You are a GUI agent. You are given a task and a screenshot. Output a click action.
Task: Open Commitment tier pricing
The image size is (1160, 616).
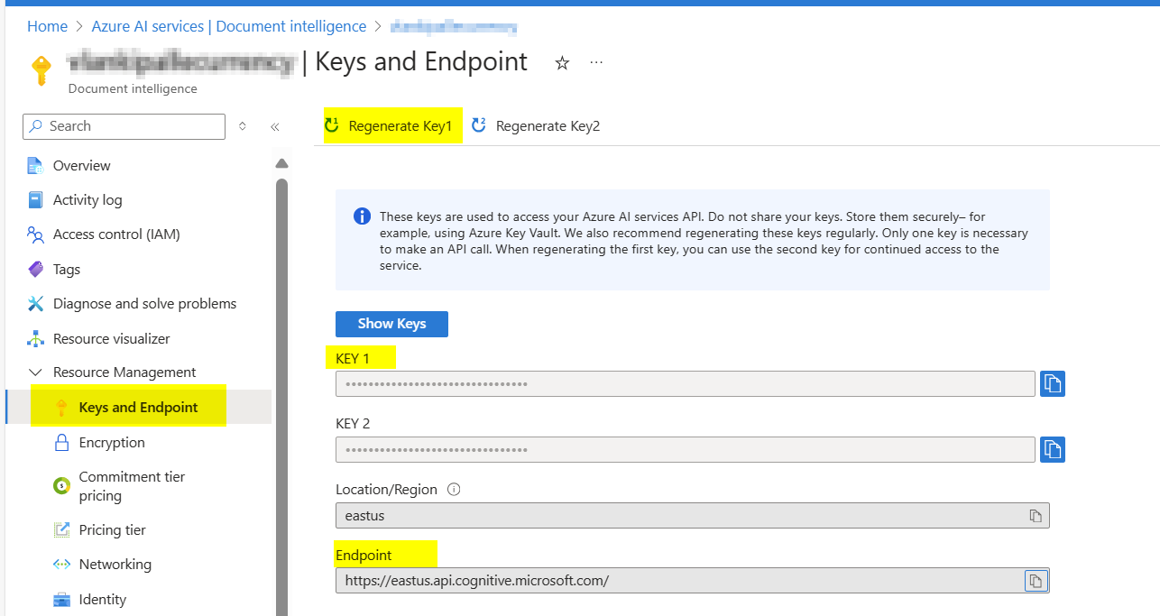coord(132,486)
